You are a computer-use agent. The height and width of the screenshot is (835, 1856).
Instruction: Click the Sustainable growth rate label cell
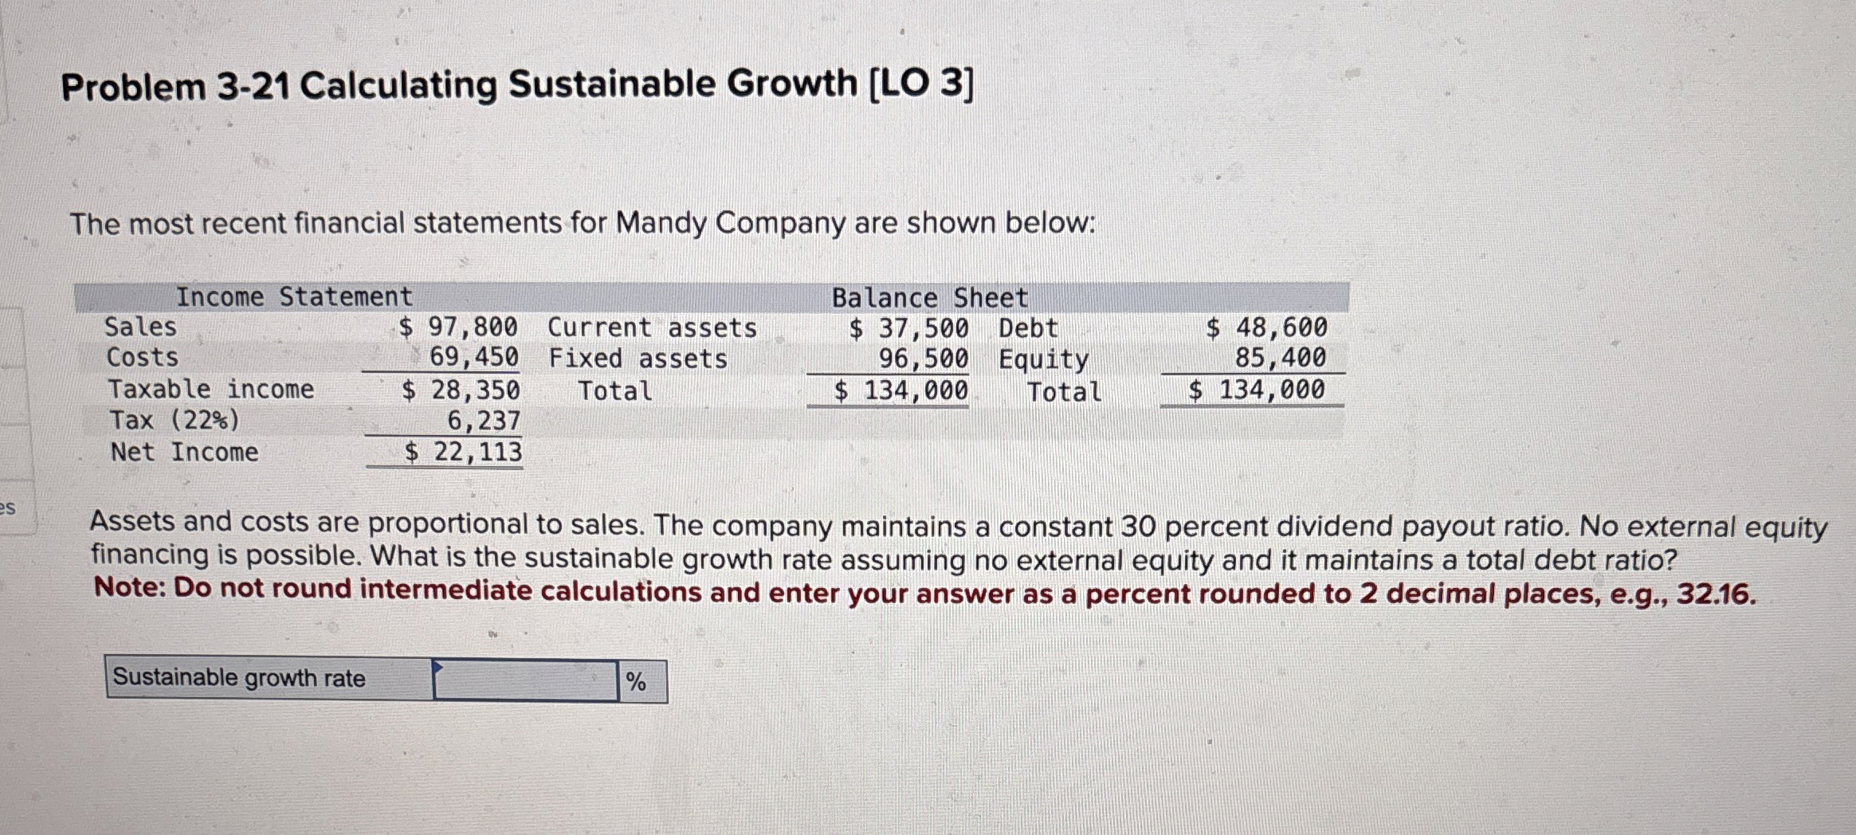239,678
